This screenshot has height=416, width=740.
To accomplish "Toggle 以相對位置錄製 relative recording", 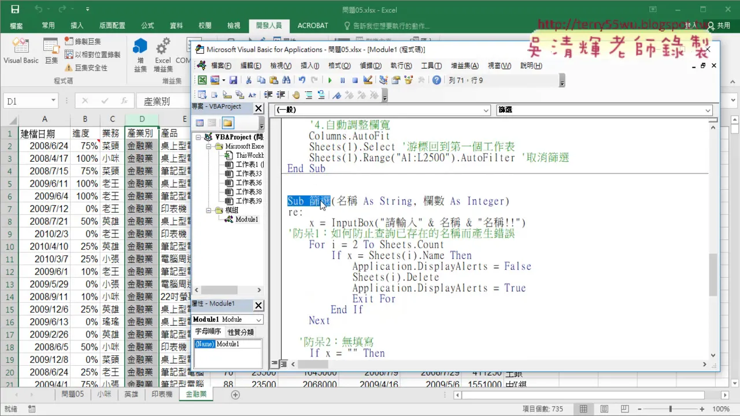I will point(92,54).
